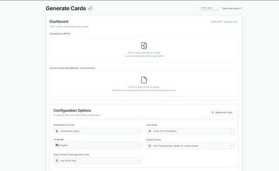Click the Presentation (PPTX) label
Screen dimensions: 279x171
[60, 34]
